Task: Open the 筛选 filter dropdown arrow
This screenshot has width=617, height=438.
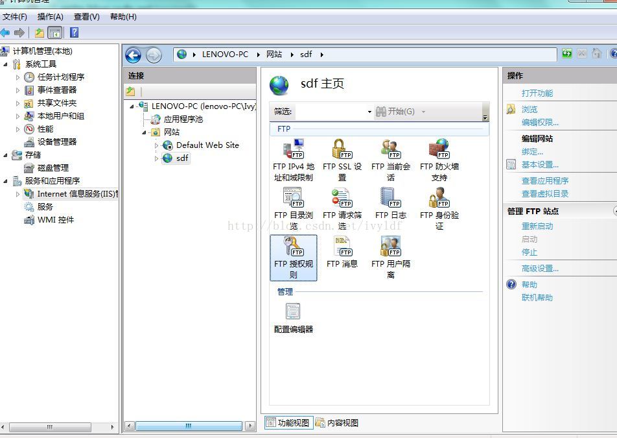Action: 369,112
